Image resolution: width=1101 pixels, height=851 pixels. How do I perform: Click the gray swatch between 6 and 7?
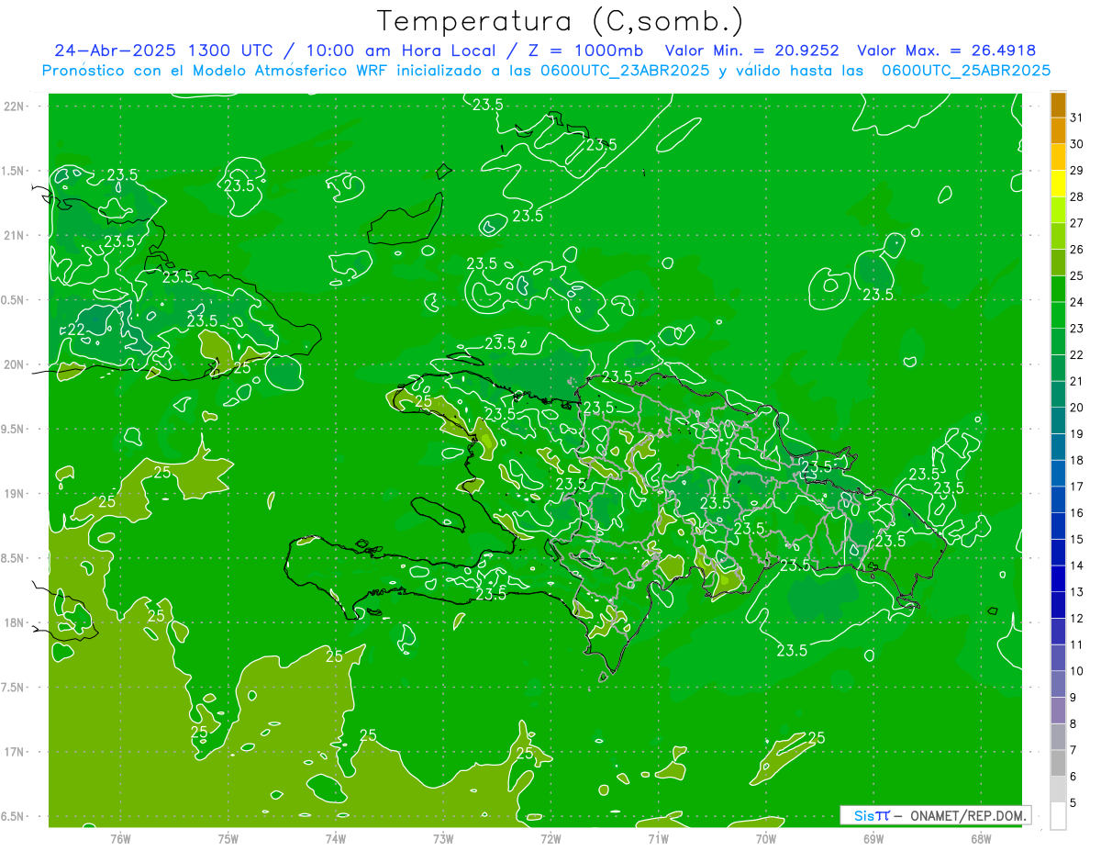pyautogui.click(x=1058, y=764)
